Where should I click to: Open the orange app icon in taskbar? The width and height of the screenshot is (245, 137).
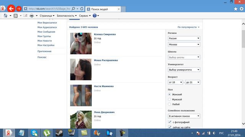(x=97, y=133)
